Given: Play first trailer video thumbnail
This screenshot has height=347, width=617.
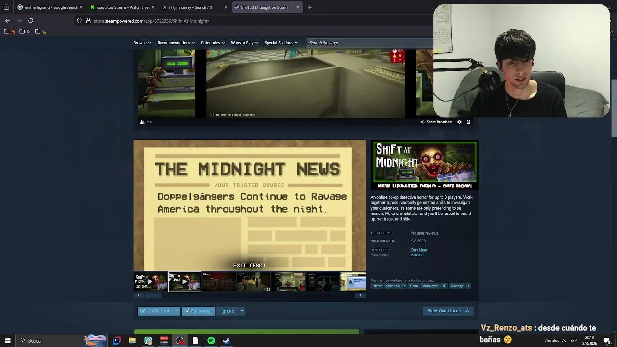Looking at the screenshot, I should click(x=150, y=282).
